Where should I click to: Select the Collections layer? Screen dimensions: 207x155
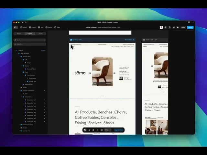click(28, 97)
